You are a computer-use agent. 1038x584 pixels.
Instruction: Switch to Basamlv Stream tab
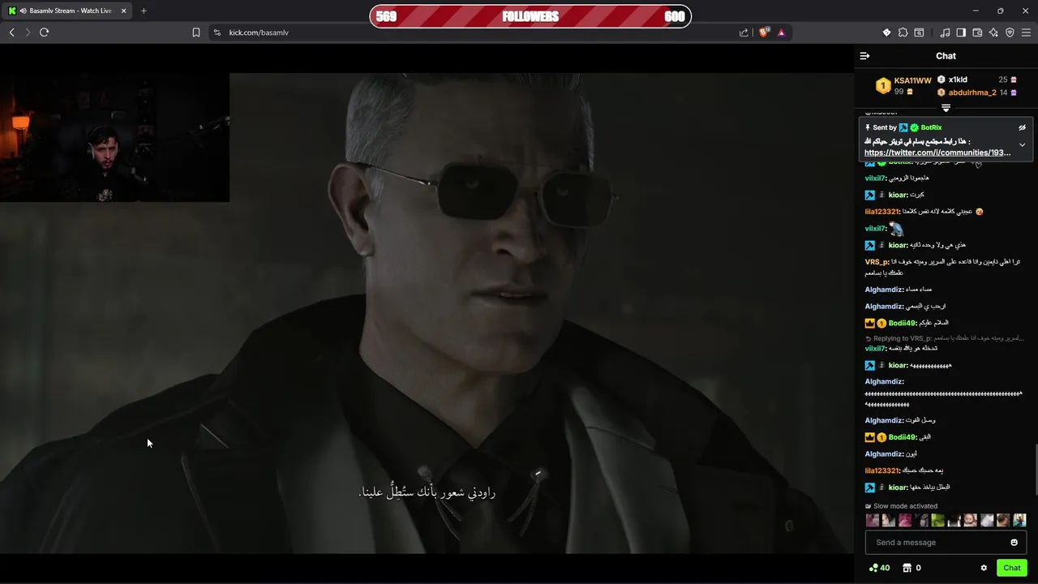(68, 11)
